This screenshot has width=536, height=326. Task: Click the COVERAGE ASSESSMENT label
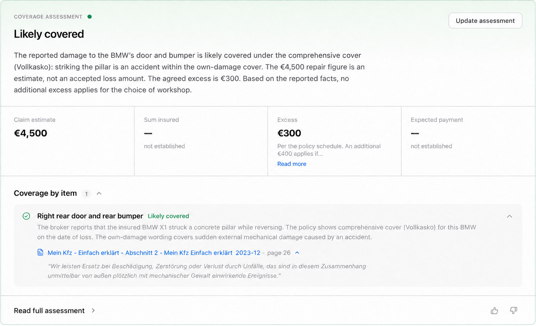pos(48,17)
